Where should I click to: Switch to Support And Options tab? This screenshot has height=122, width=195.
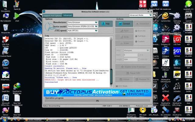point(52,16)
